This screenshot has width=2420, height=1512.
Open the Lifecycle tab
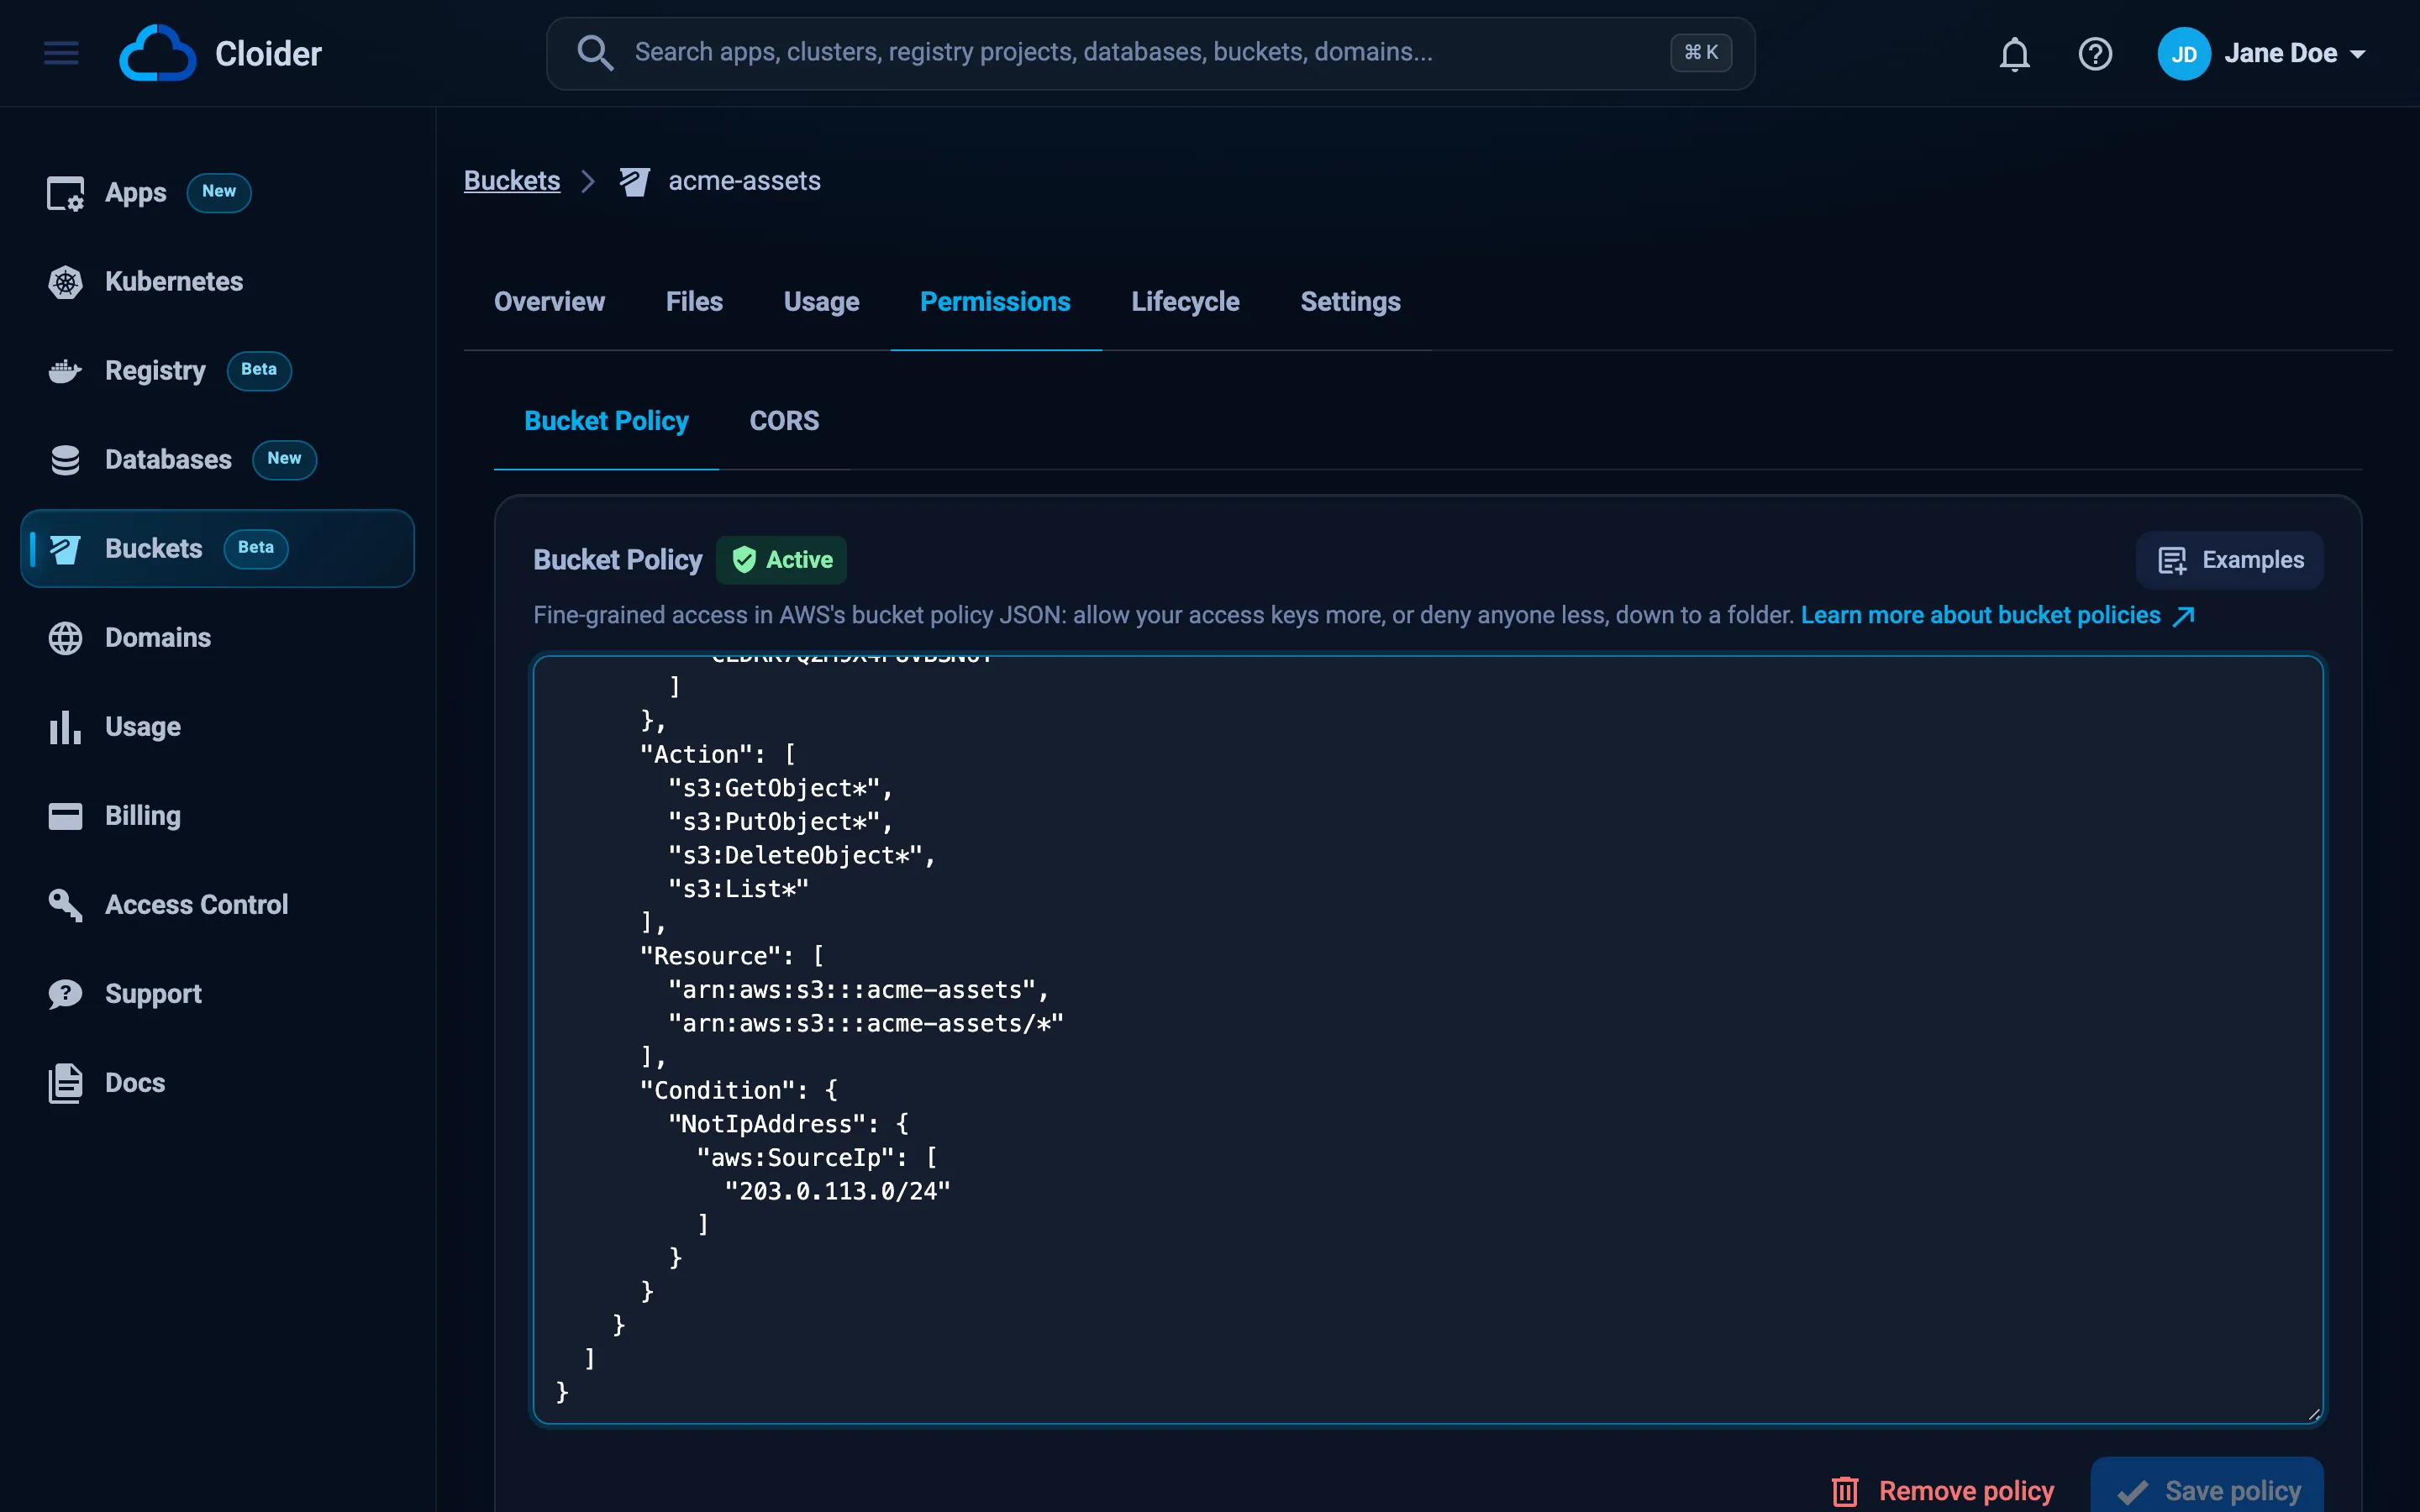click(x=1185, y=302)
